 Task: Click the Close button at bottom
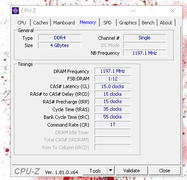[164, 171]
